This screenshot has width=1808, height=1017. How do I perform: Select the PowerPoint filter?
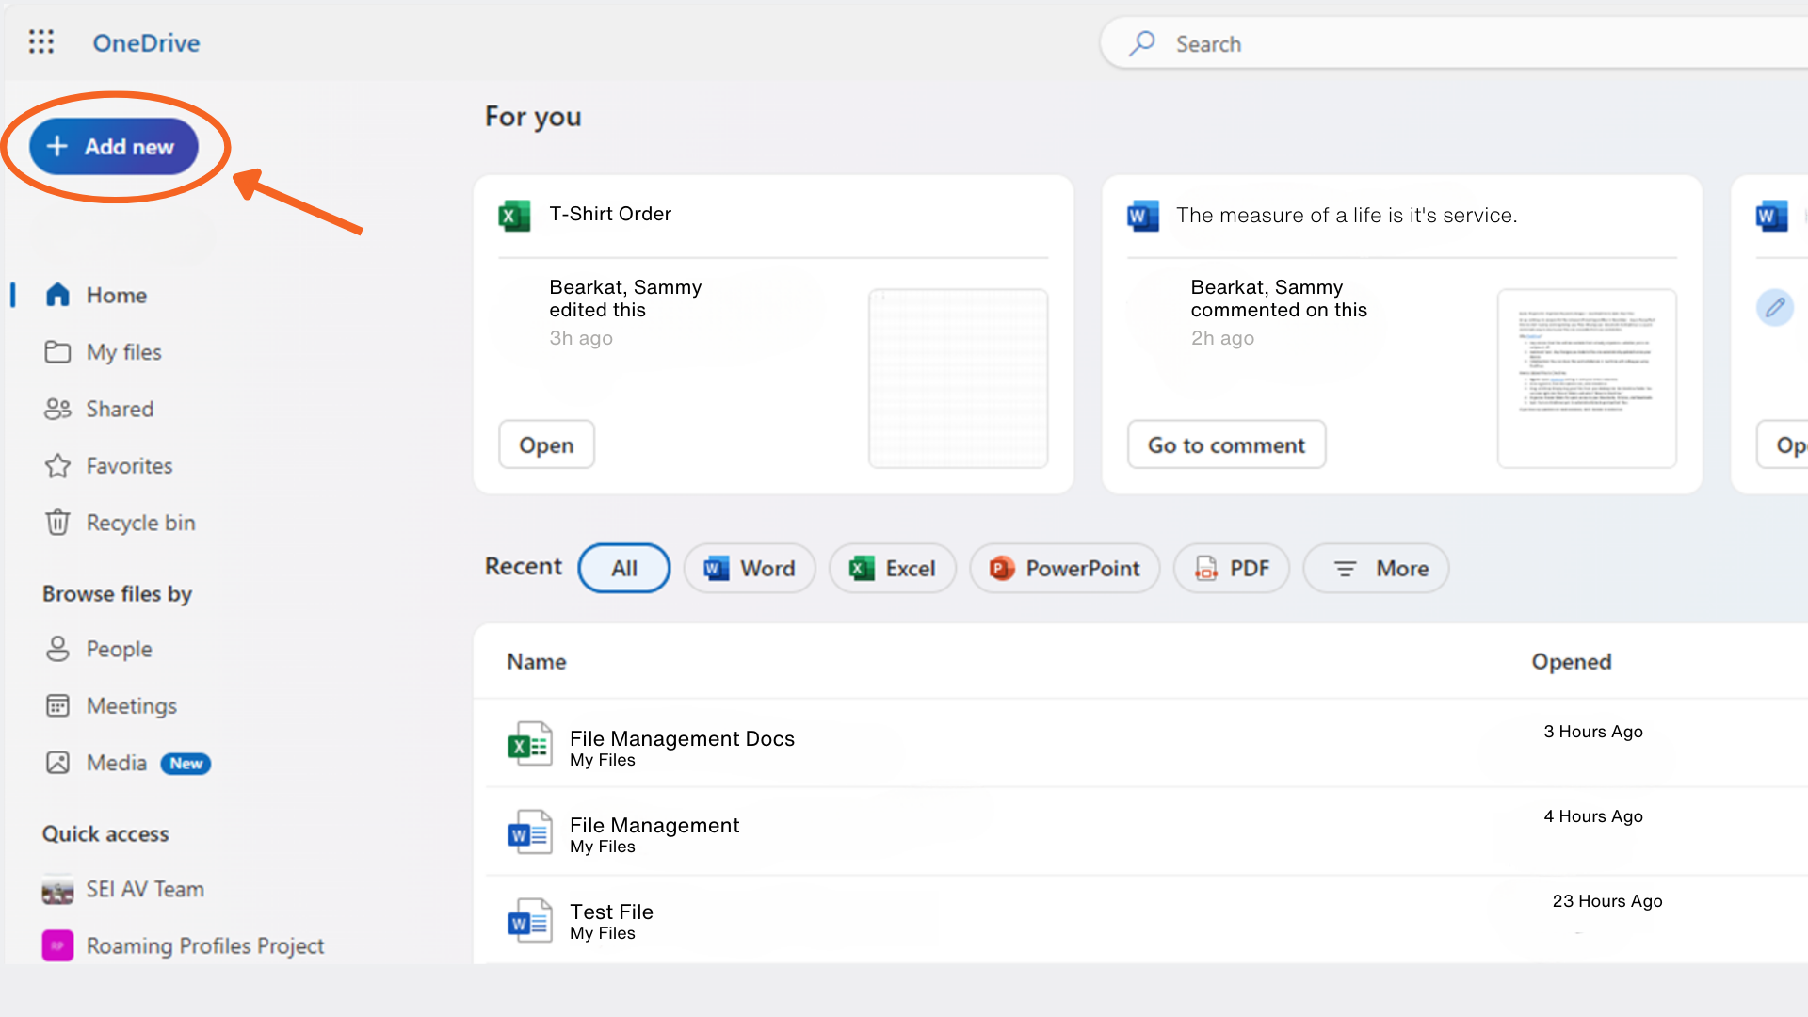click(1063, 568)
